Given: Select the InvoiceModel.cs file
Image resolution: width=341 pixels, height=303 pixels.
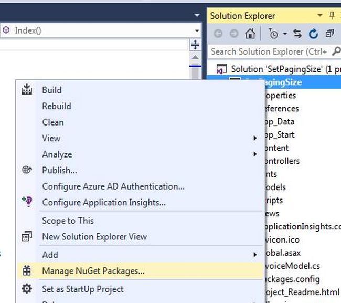Looking at the screenshot, I should (293, 266).
